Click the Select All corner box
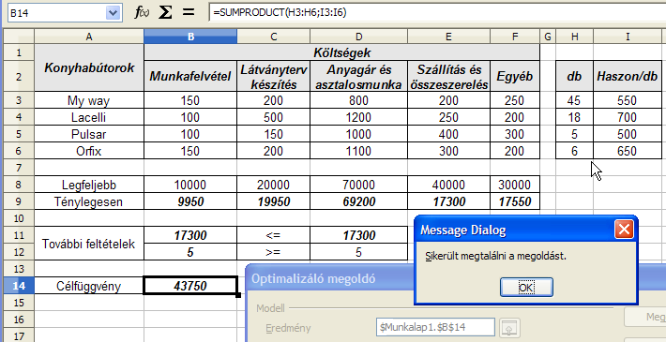 (x=19, y=37)
